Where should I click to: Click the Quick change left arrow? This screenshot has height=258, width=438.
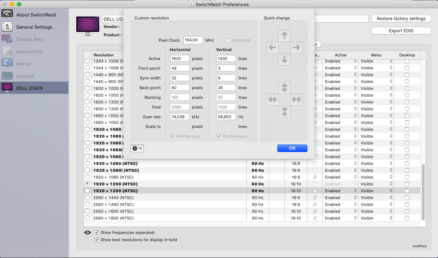pos(273,47)
